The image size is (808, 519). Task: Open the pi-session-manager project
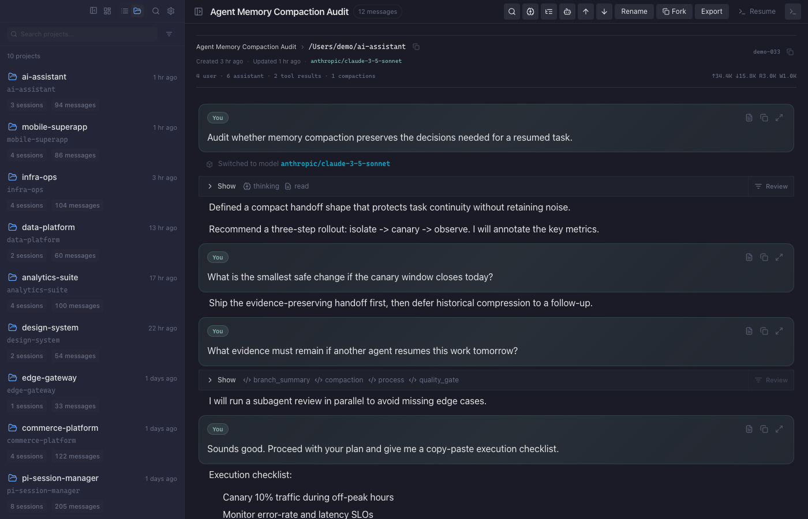point(92,492)
